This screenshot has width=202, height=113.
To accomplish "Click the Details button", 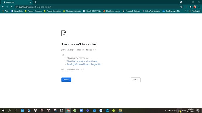I will coord(136,80).
